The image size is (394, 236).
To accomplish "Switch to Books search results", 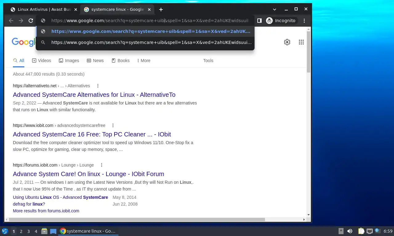I will click(120, 61).
